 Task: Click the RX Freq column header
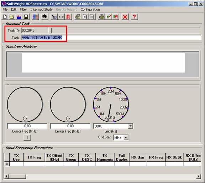pyautogui.click(x=156, y=157)
